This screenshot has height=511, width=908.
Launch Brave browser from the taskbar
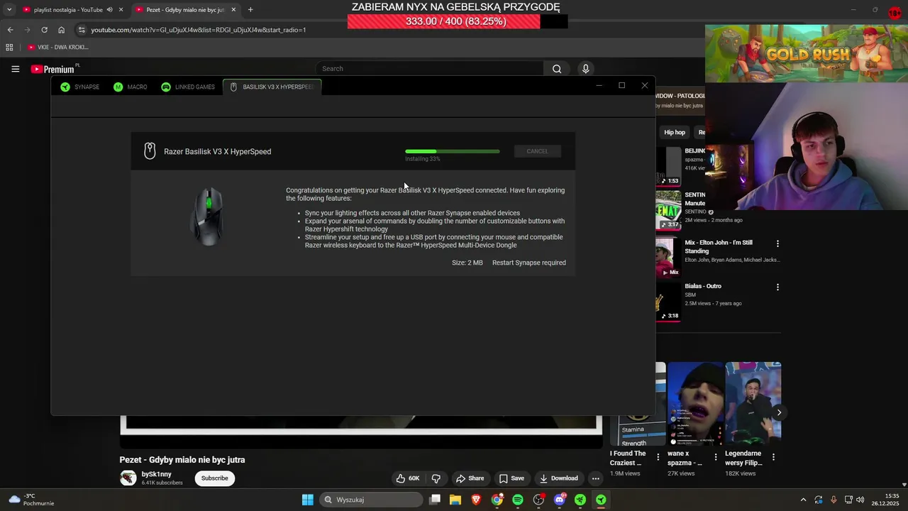point(476,500)
